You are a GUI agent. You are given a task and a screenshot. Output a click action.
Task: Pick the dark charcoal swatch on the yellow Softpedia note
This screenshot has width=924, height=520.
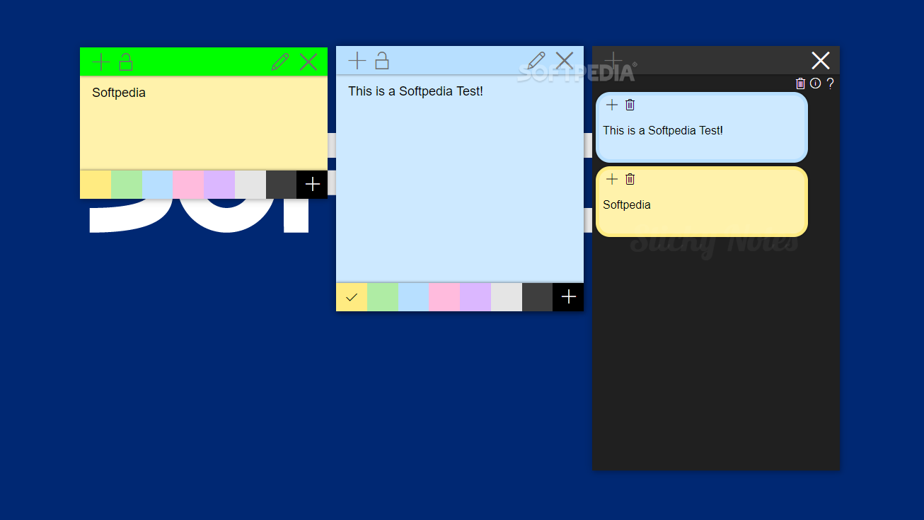281,185
